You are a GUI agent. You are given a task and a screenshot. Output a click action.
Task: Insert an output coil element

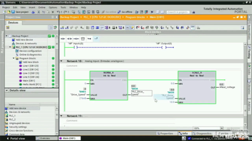(76, 39)
